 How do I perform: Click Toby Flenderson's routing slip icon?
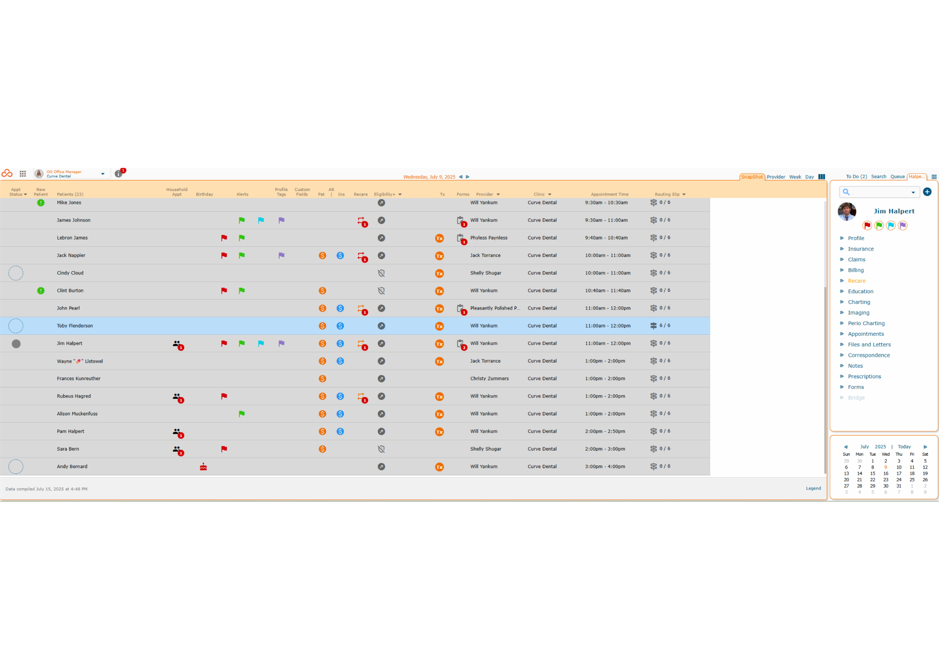[653, 326]
